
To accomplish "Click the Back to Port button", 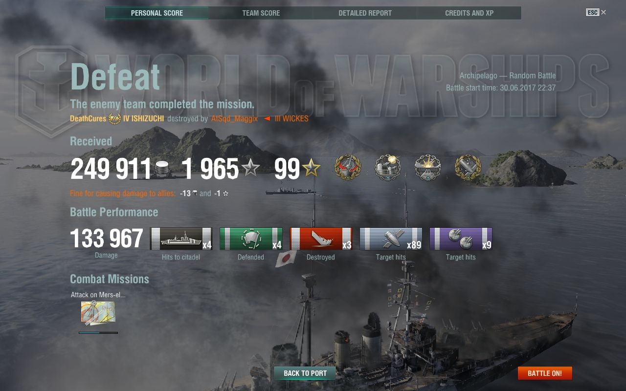I will point(305,373).
